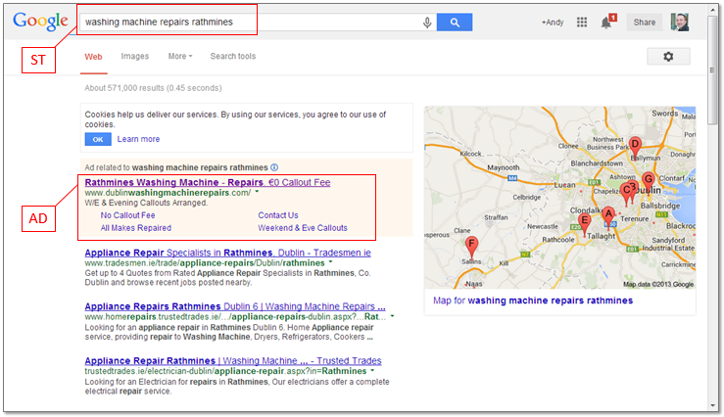
Task: Click the Google logo
Action: (40, 22)
